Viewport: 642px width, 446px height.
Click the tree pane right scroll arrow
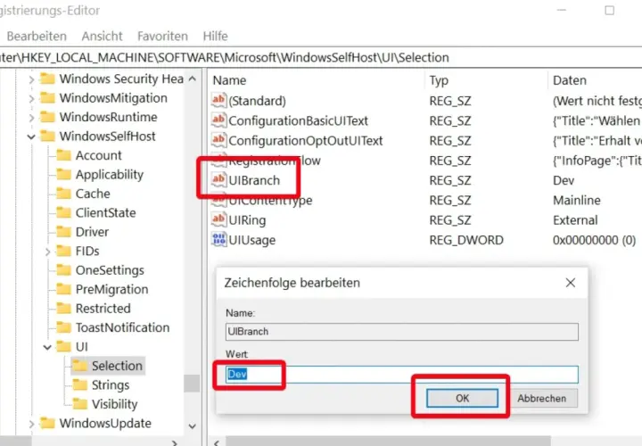175,442
